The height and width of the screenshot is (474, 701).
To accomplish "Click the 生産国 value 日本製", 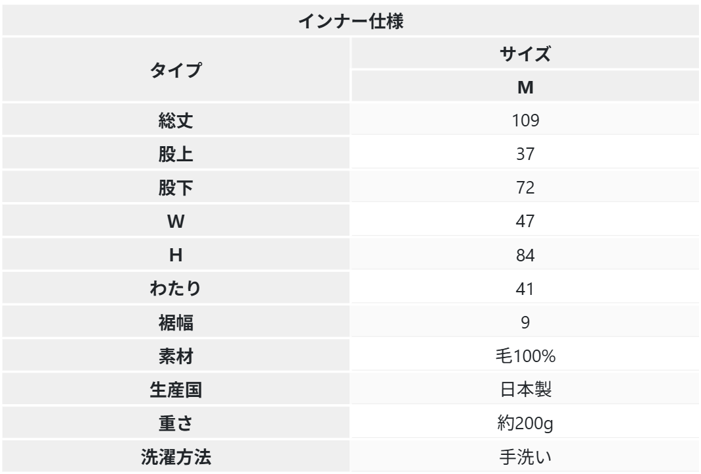I will coord(525,389).
